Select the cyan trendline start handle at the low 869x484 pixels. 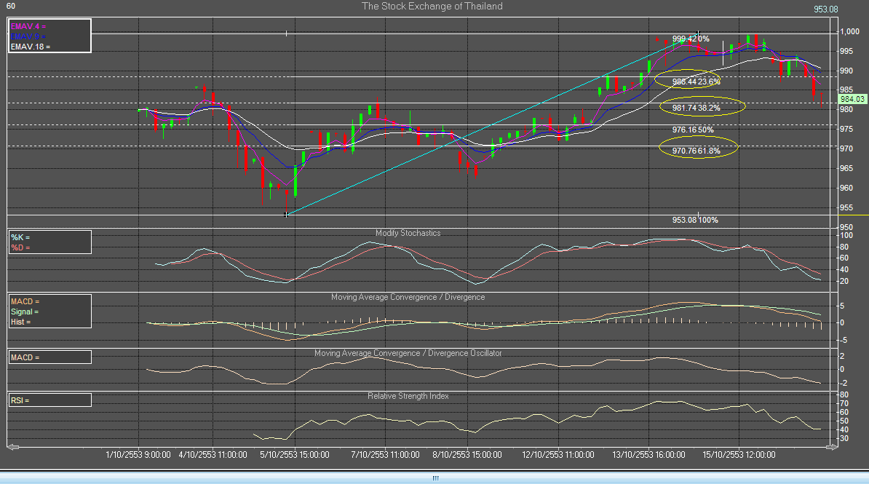click(x=286, y=214)
